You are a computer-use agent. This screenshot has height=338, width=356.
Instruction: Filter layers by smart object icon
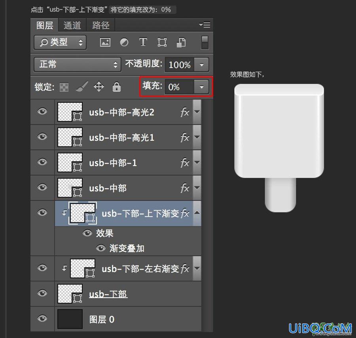[x=181, y=42]
